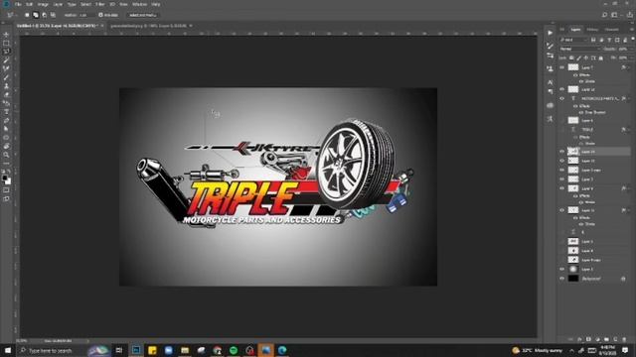Delete layer trash icon

pos(624,339)
